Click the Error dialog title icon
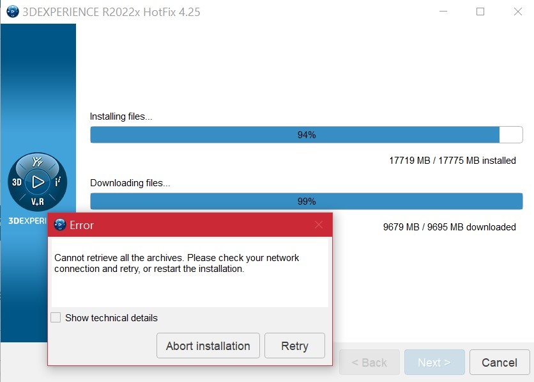The image size is (534, 382). coord(61,225)
